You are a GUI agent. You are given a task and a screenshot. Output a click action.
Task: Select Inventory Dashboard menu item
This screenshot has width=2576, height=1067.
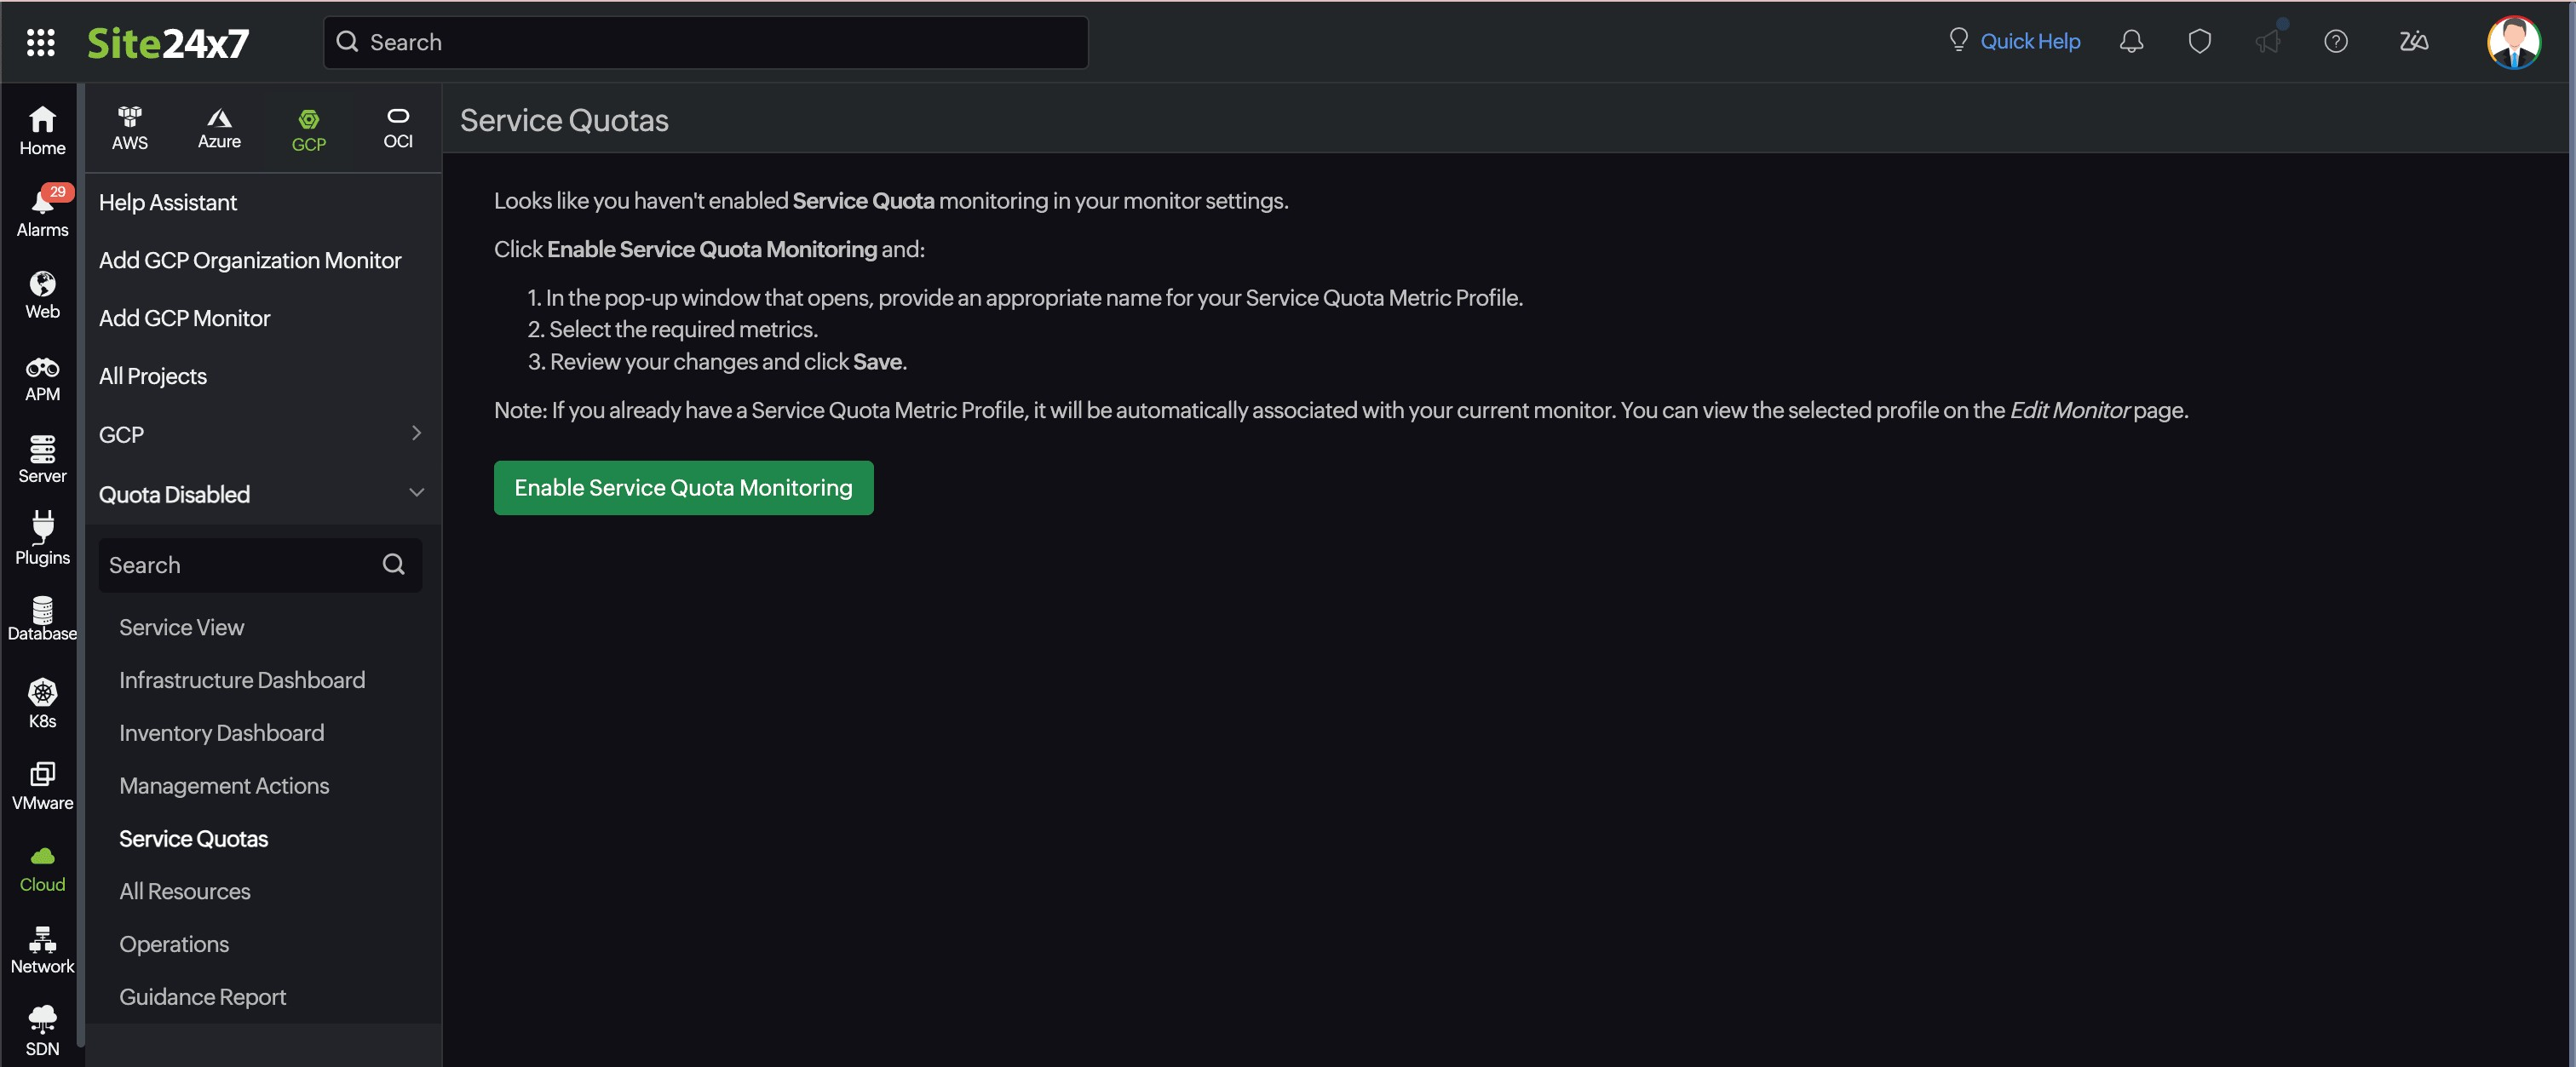(x=221, y=733)
